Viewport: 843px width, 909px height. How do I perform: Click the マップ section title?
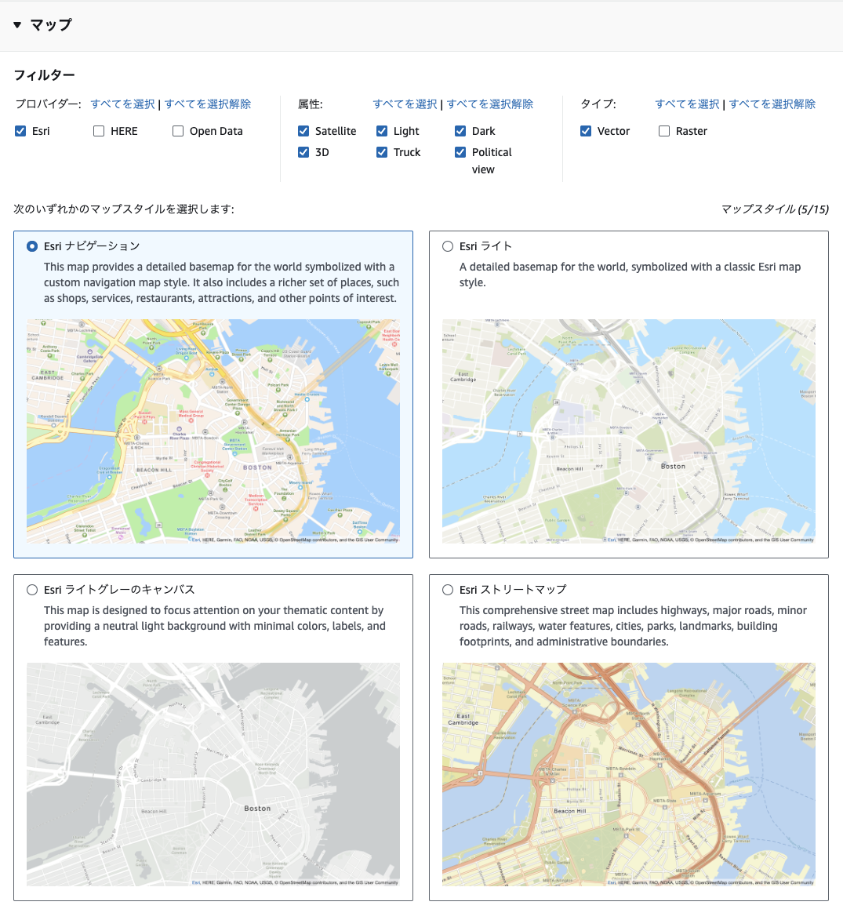point(51,25)
